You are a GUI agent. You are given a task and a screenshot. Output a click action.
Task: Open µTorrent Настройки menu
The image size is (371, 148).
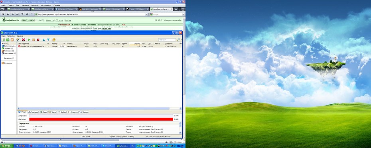point(11,36)
